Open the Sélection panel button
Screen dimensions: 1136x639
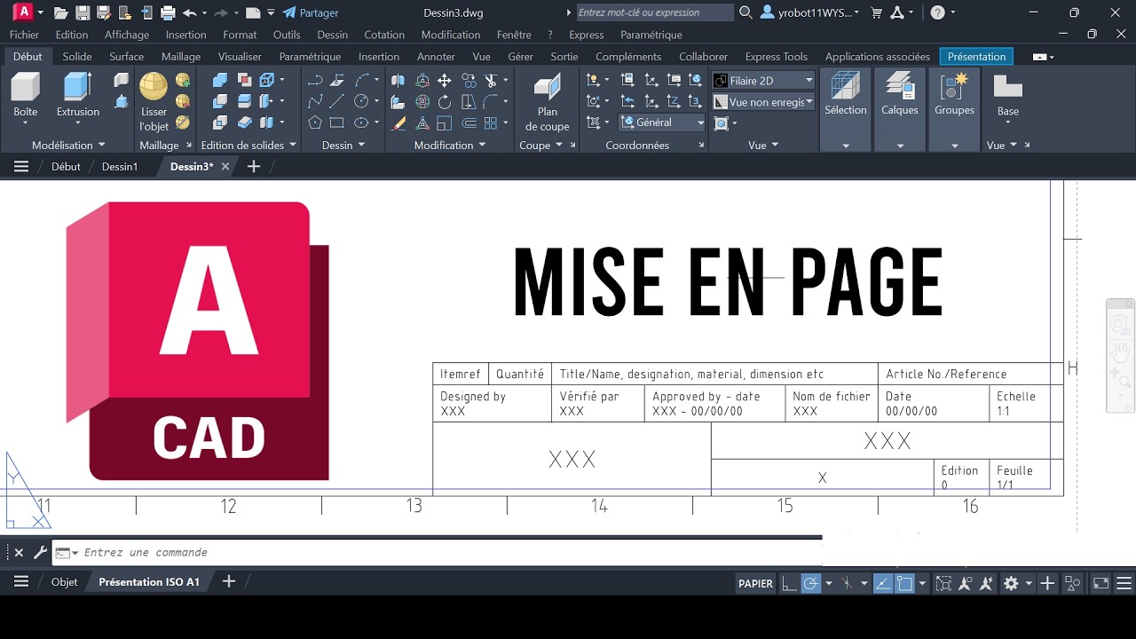tap(845, 110)
